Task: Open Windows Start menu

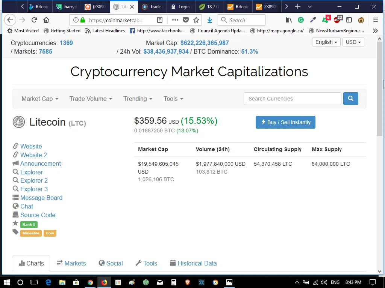Action: click(x=7, y=282)
